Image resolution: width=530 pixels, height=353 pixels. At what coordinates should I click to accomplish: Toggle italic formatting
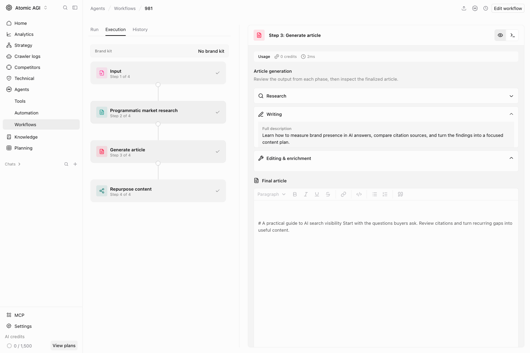pyautogui.click(x=306, y=194)
